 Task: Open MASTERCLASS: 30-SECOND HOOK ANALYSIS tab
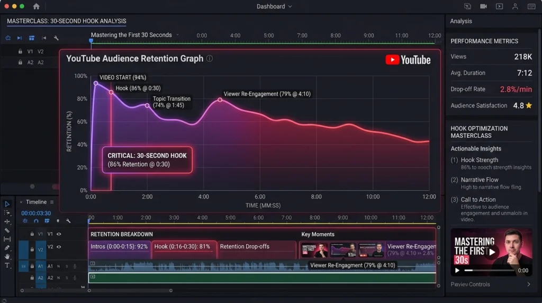[66, 21]
